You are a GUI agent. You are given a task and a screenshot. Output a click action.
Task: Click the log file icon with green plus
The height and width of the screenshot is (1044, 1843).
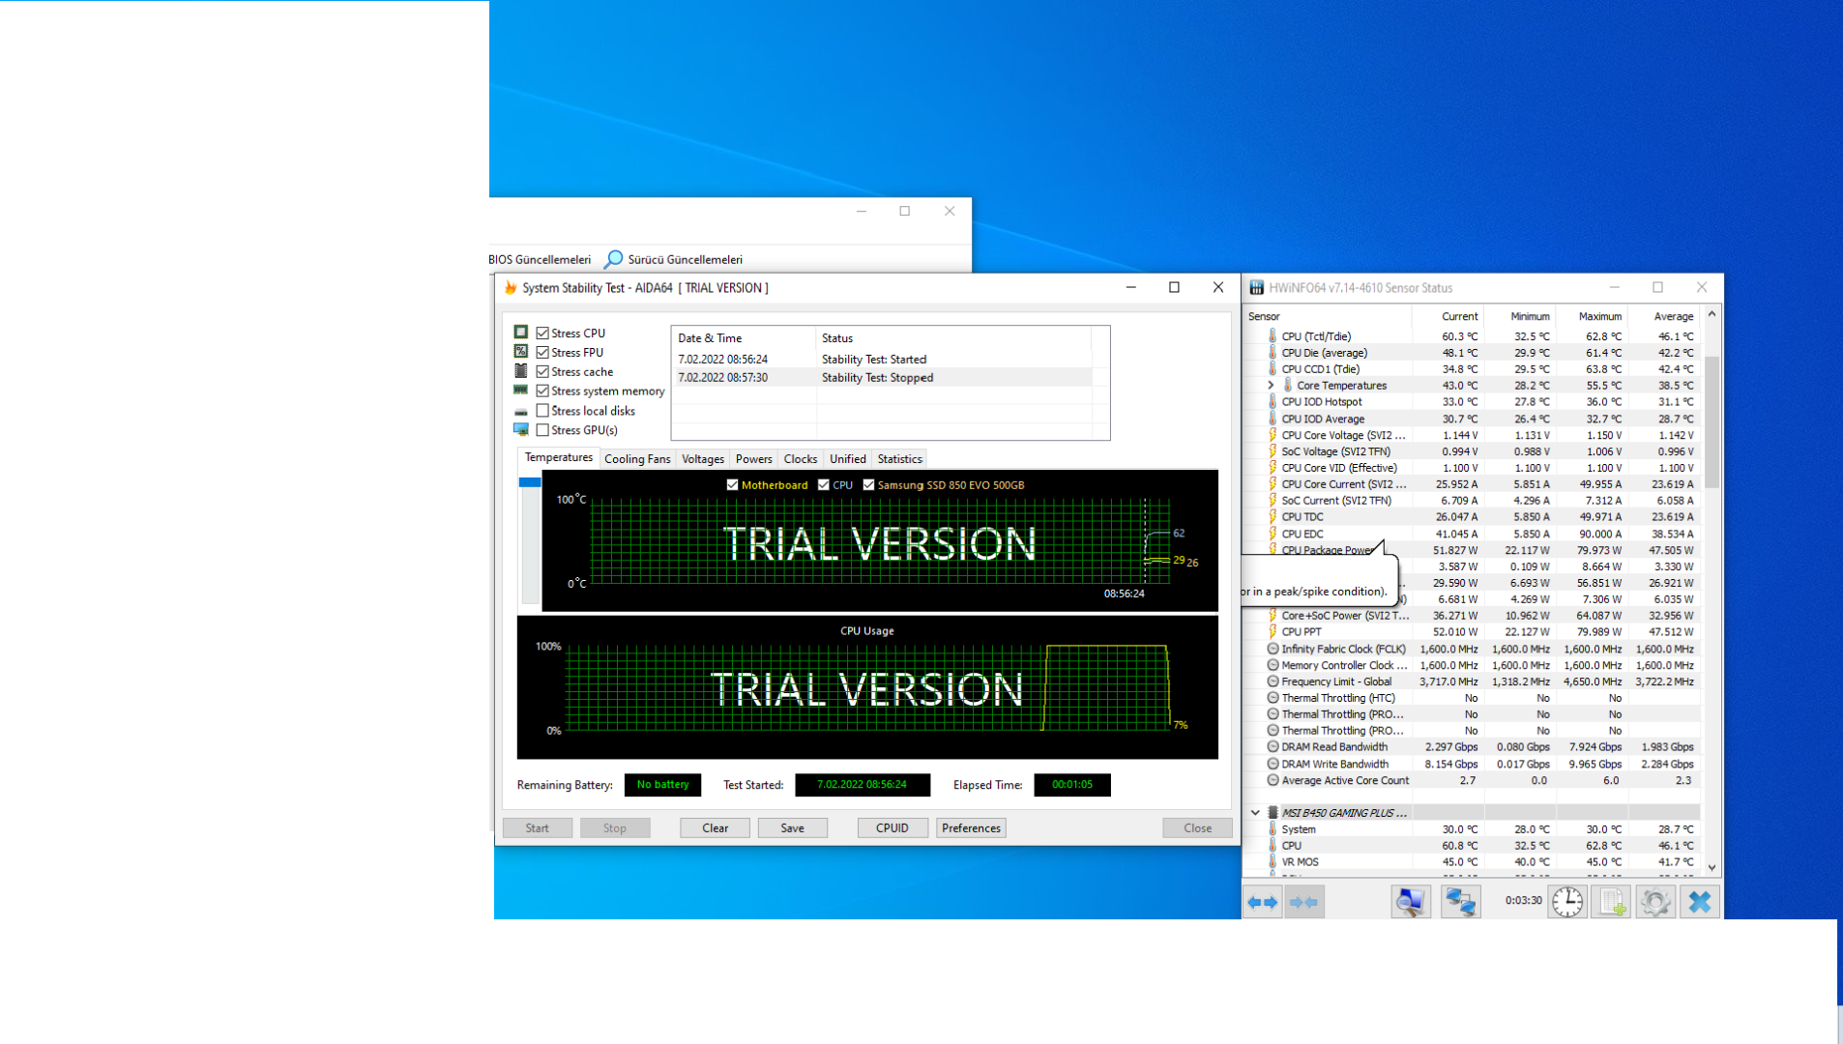coord(1612,902)
